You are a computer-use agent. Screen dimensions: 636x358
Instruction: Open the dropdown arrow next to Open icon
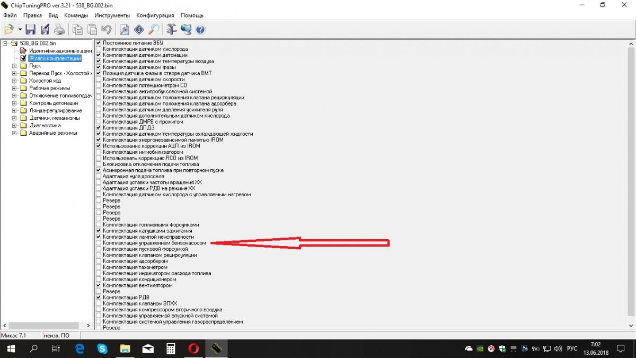(x=20, y=30)
